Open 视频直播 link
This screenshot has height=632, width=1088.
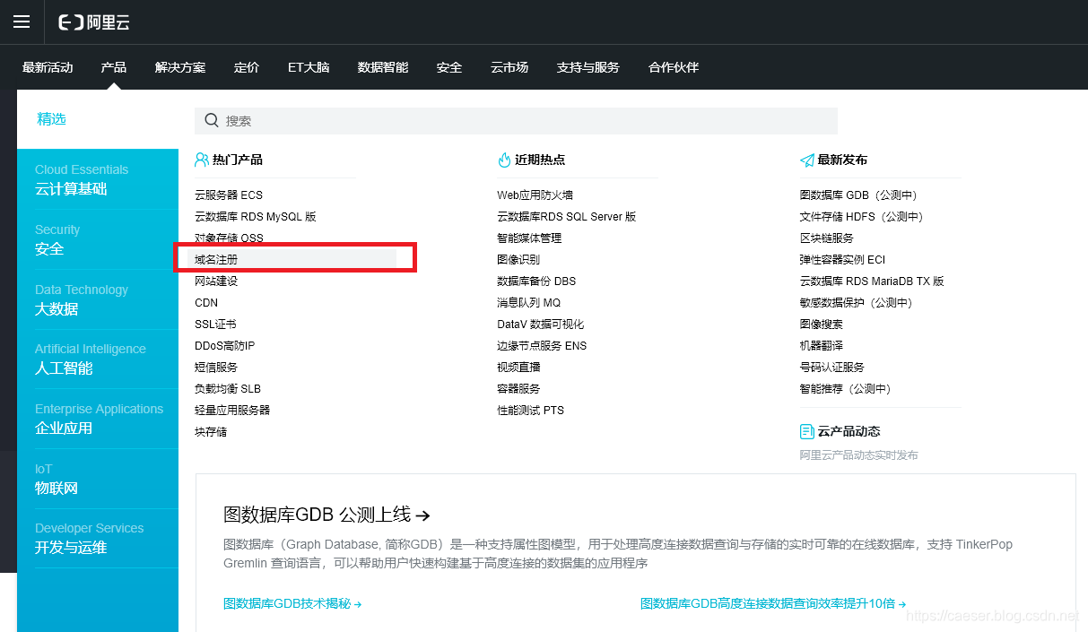pyautogui.click(x=518, y=367)
